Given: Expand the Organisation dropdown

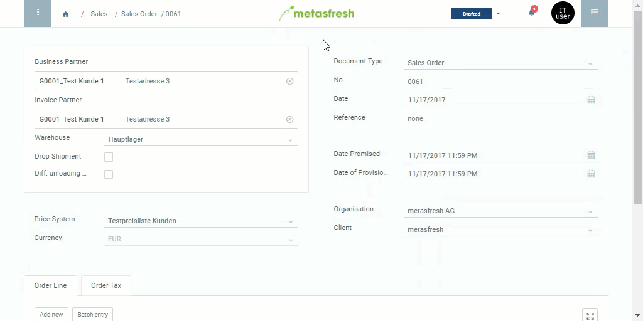Looking at the screenshot, I should [590, 212].
